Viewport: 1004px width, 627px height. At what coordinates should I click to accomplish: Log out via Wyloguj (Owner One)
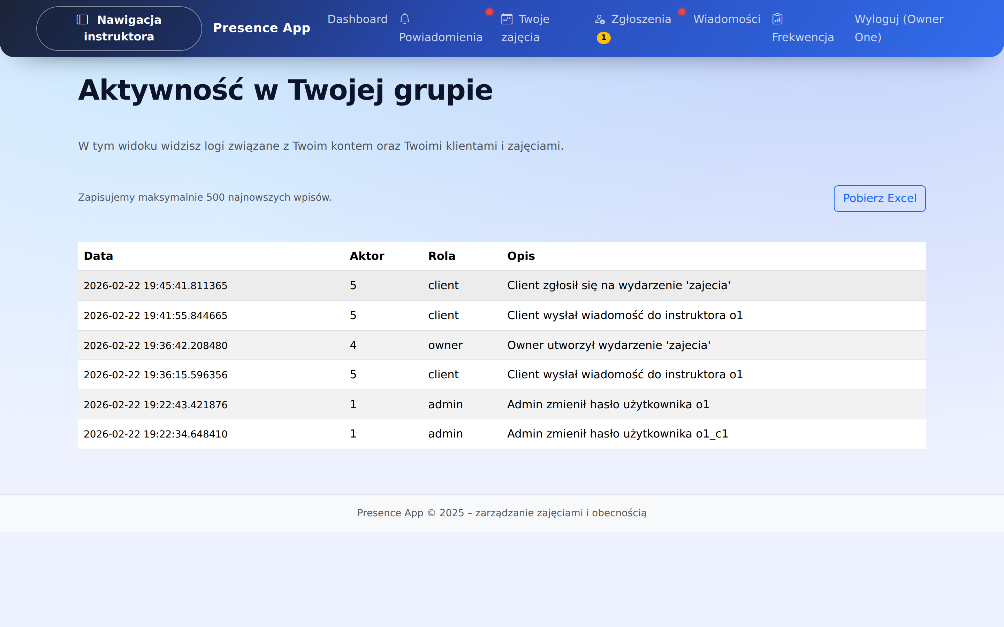pyautogui.click(x=899, y=28)
